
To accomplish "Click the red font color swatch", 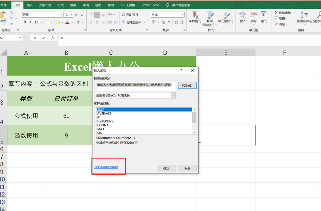I will point(67,22).
